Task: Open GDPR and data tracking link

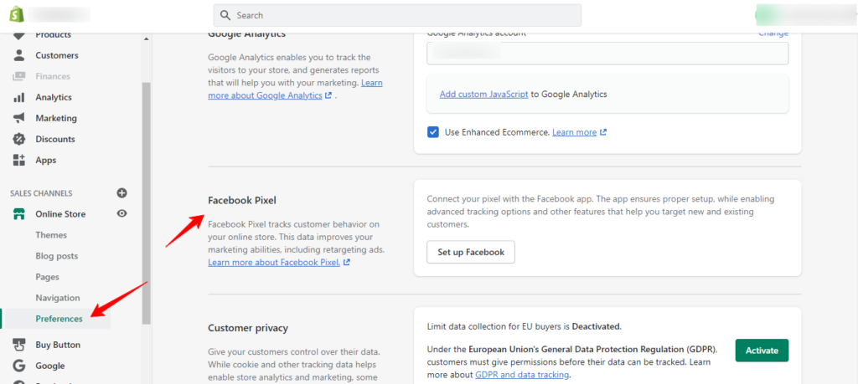Action: (521, 375)
